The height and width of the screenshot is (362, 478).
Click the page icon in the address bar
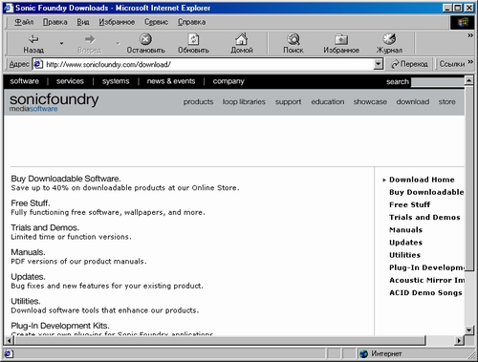tap(38, 64)
